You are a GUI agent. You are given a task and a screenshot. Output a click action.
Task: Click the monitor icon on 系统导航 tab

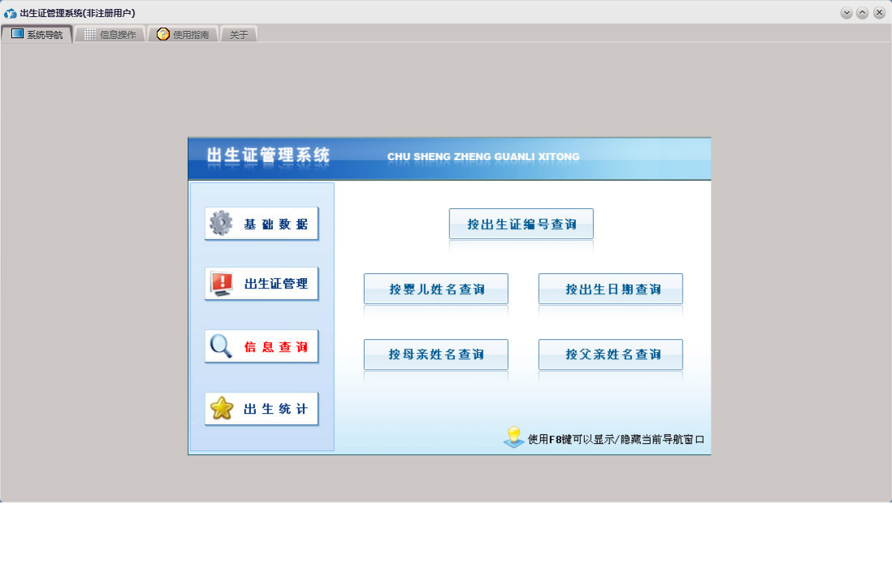pyautogui.click(x=18, y=33)
